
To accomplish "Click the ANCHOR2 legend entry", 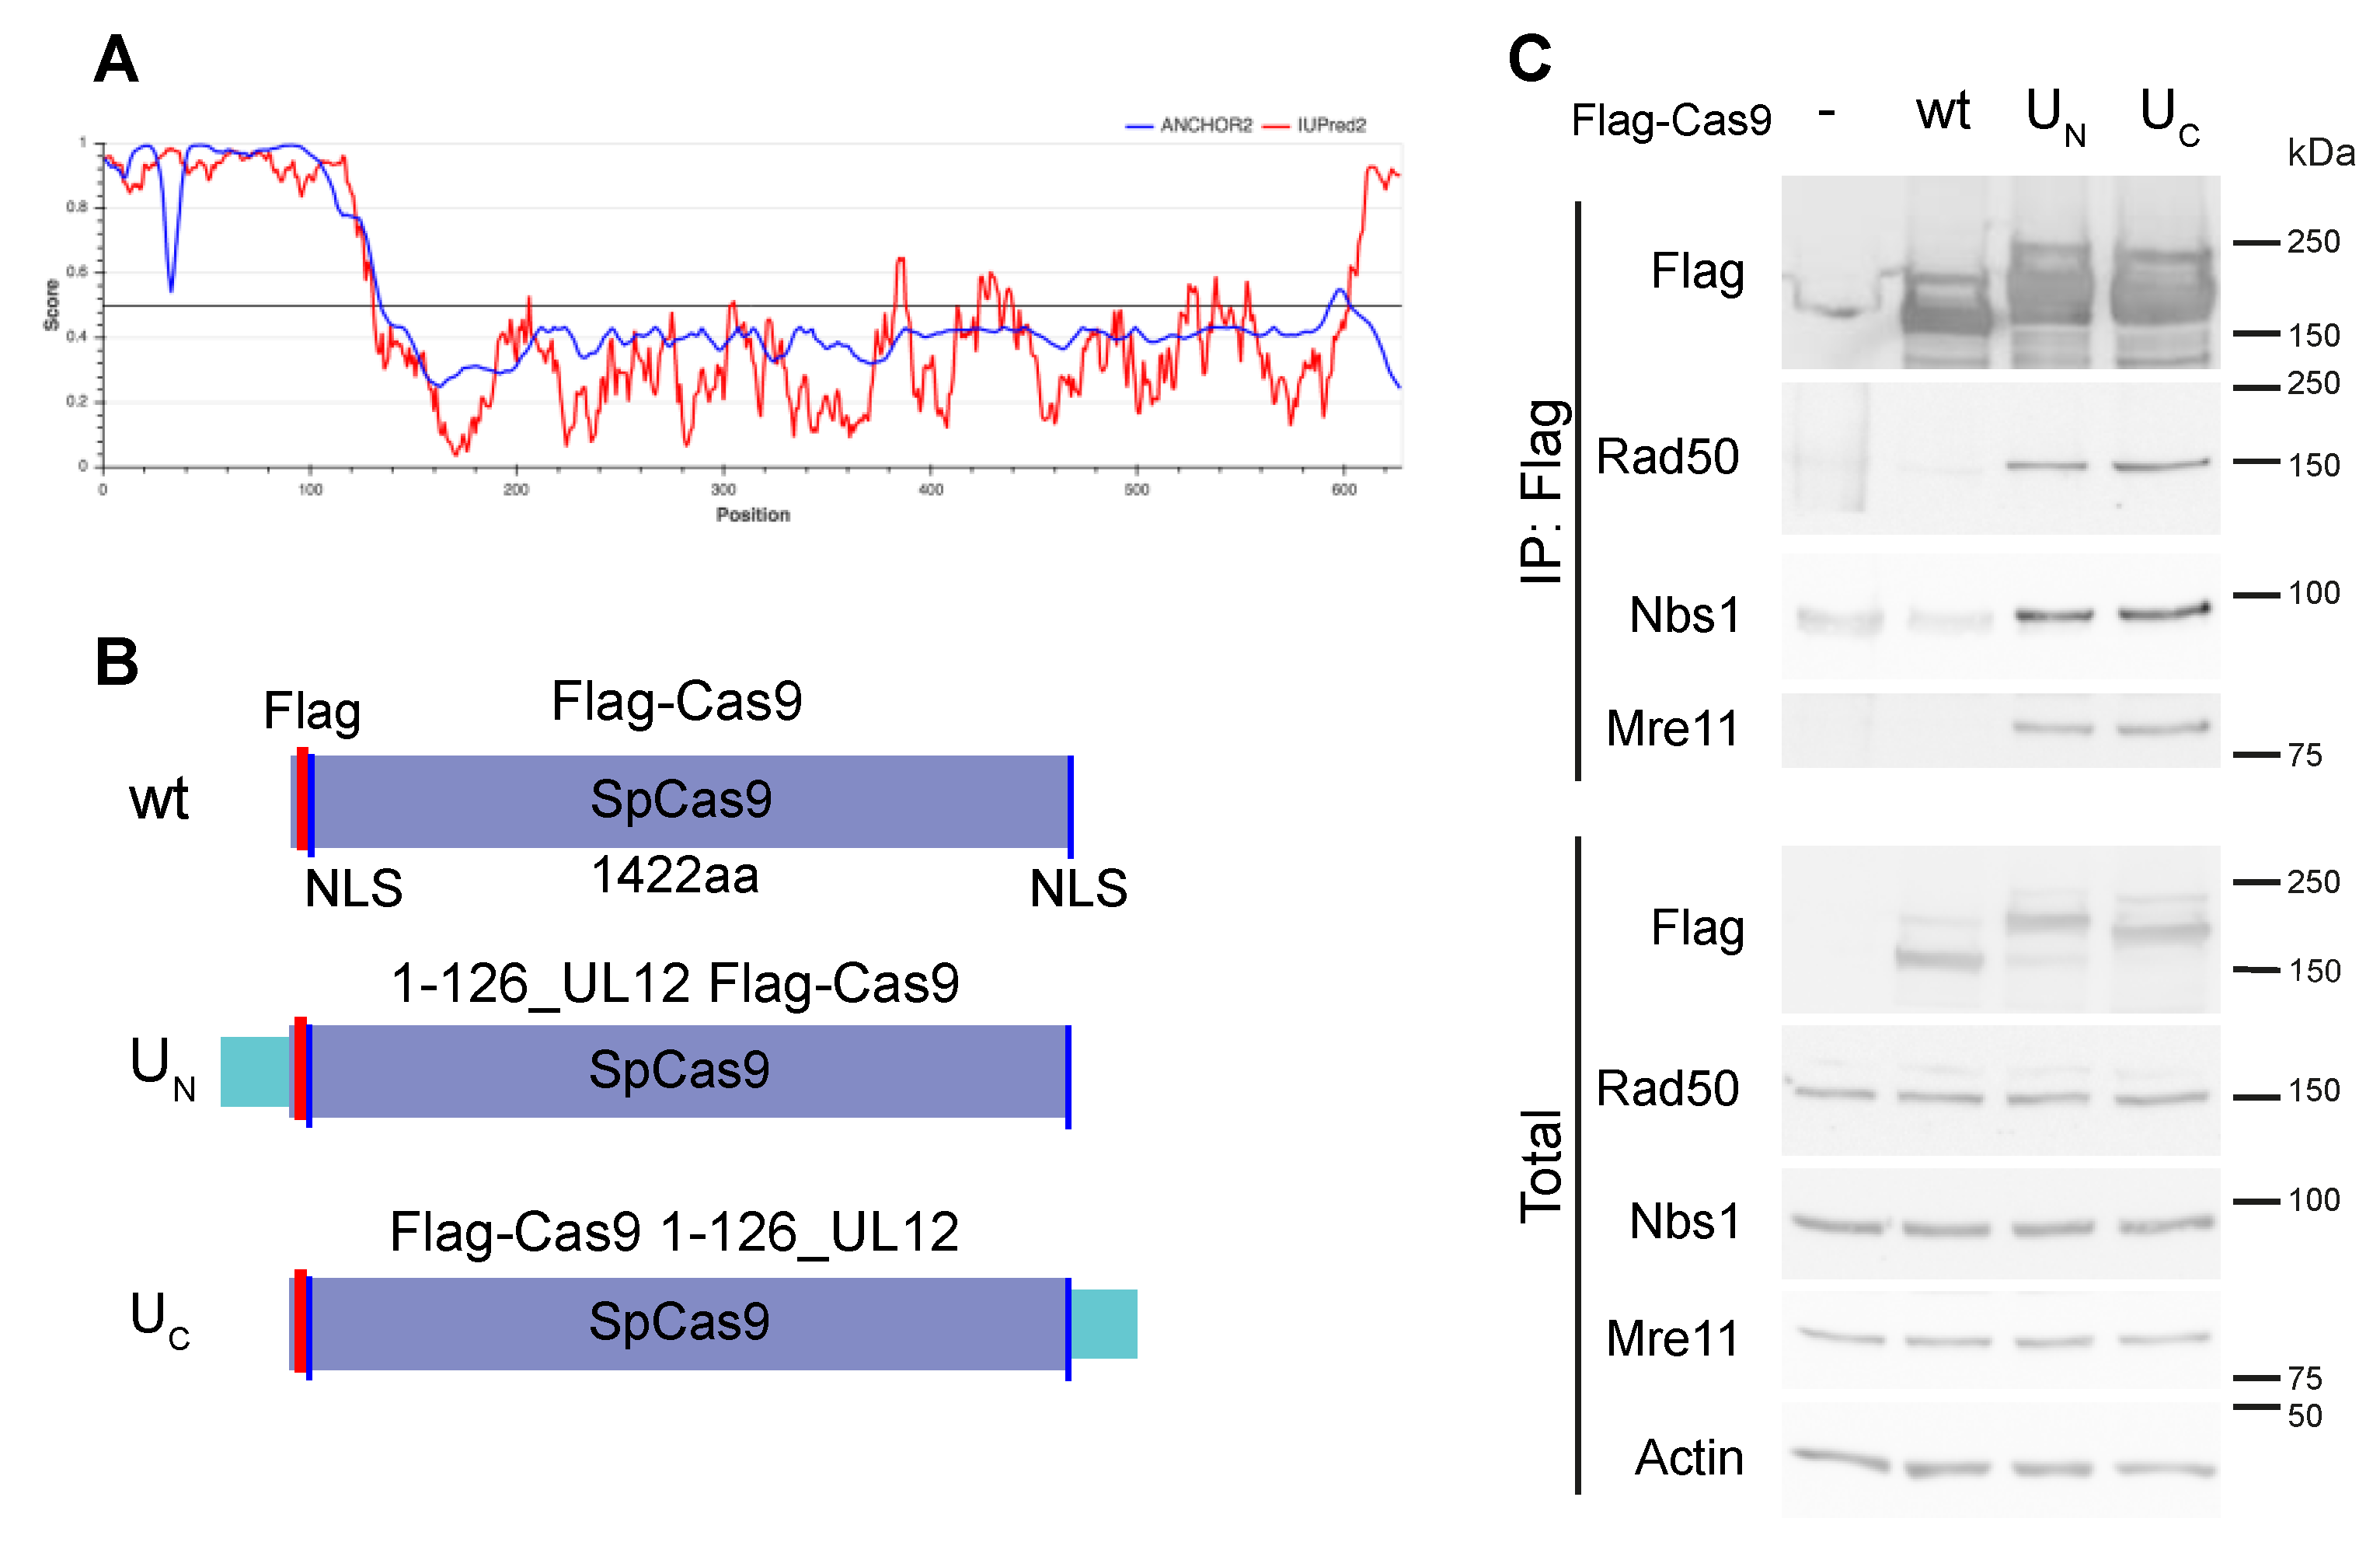I will [x=1205, y=125].
